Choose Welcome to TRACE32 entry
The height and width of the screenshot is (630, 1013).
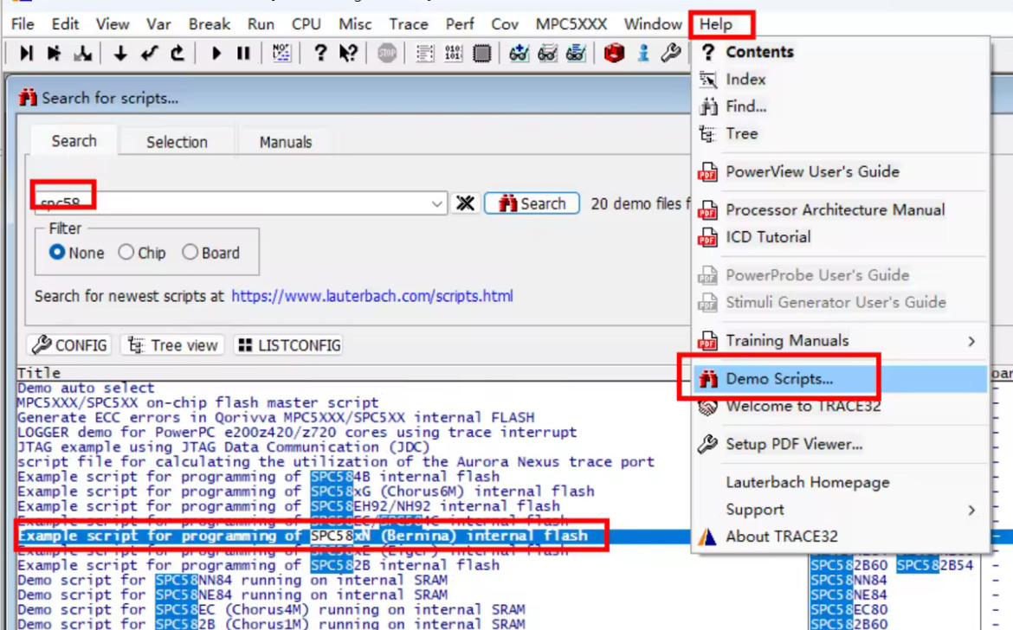(x=840, y=406)
